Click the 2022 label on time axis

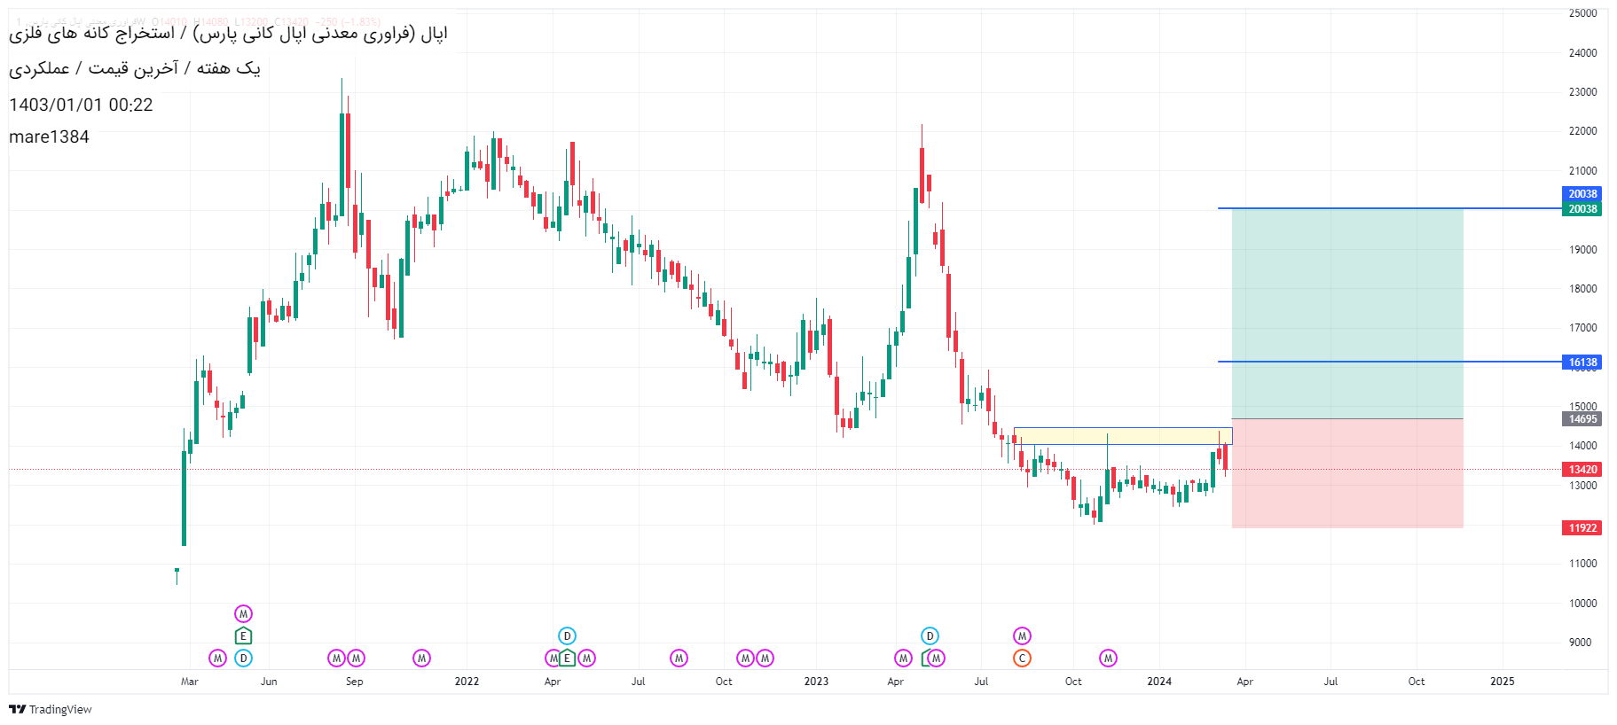pyautogui.click(x=467, y=682)
